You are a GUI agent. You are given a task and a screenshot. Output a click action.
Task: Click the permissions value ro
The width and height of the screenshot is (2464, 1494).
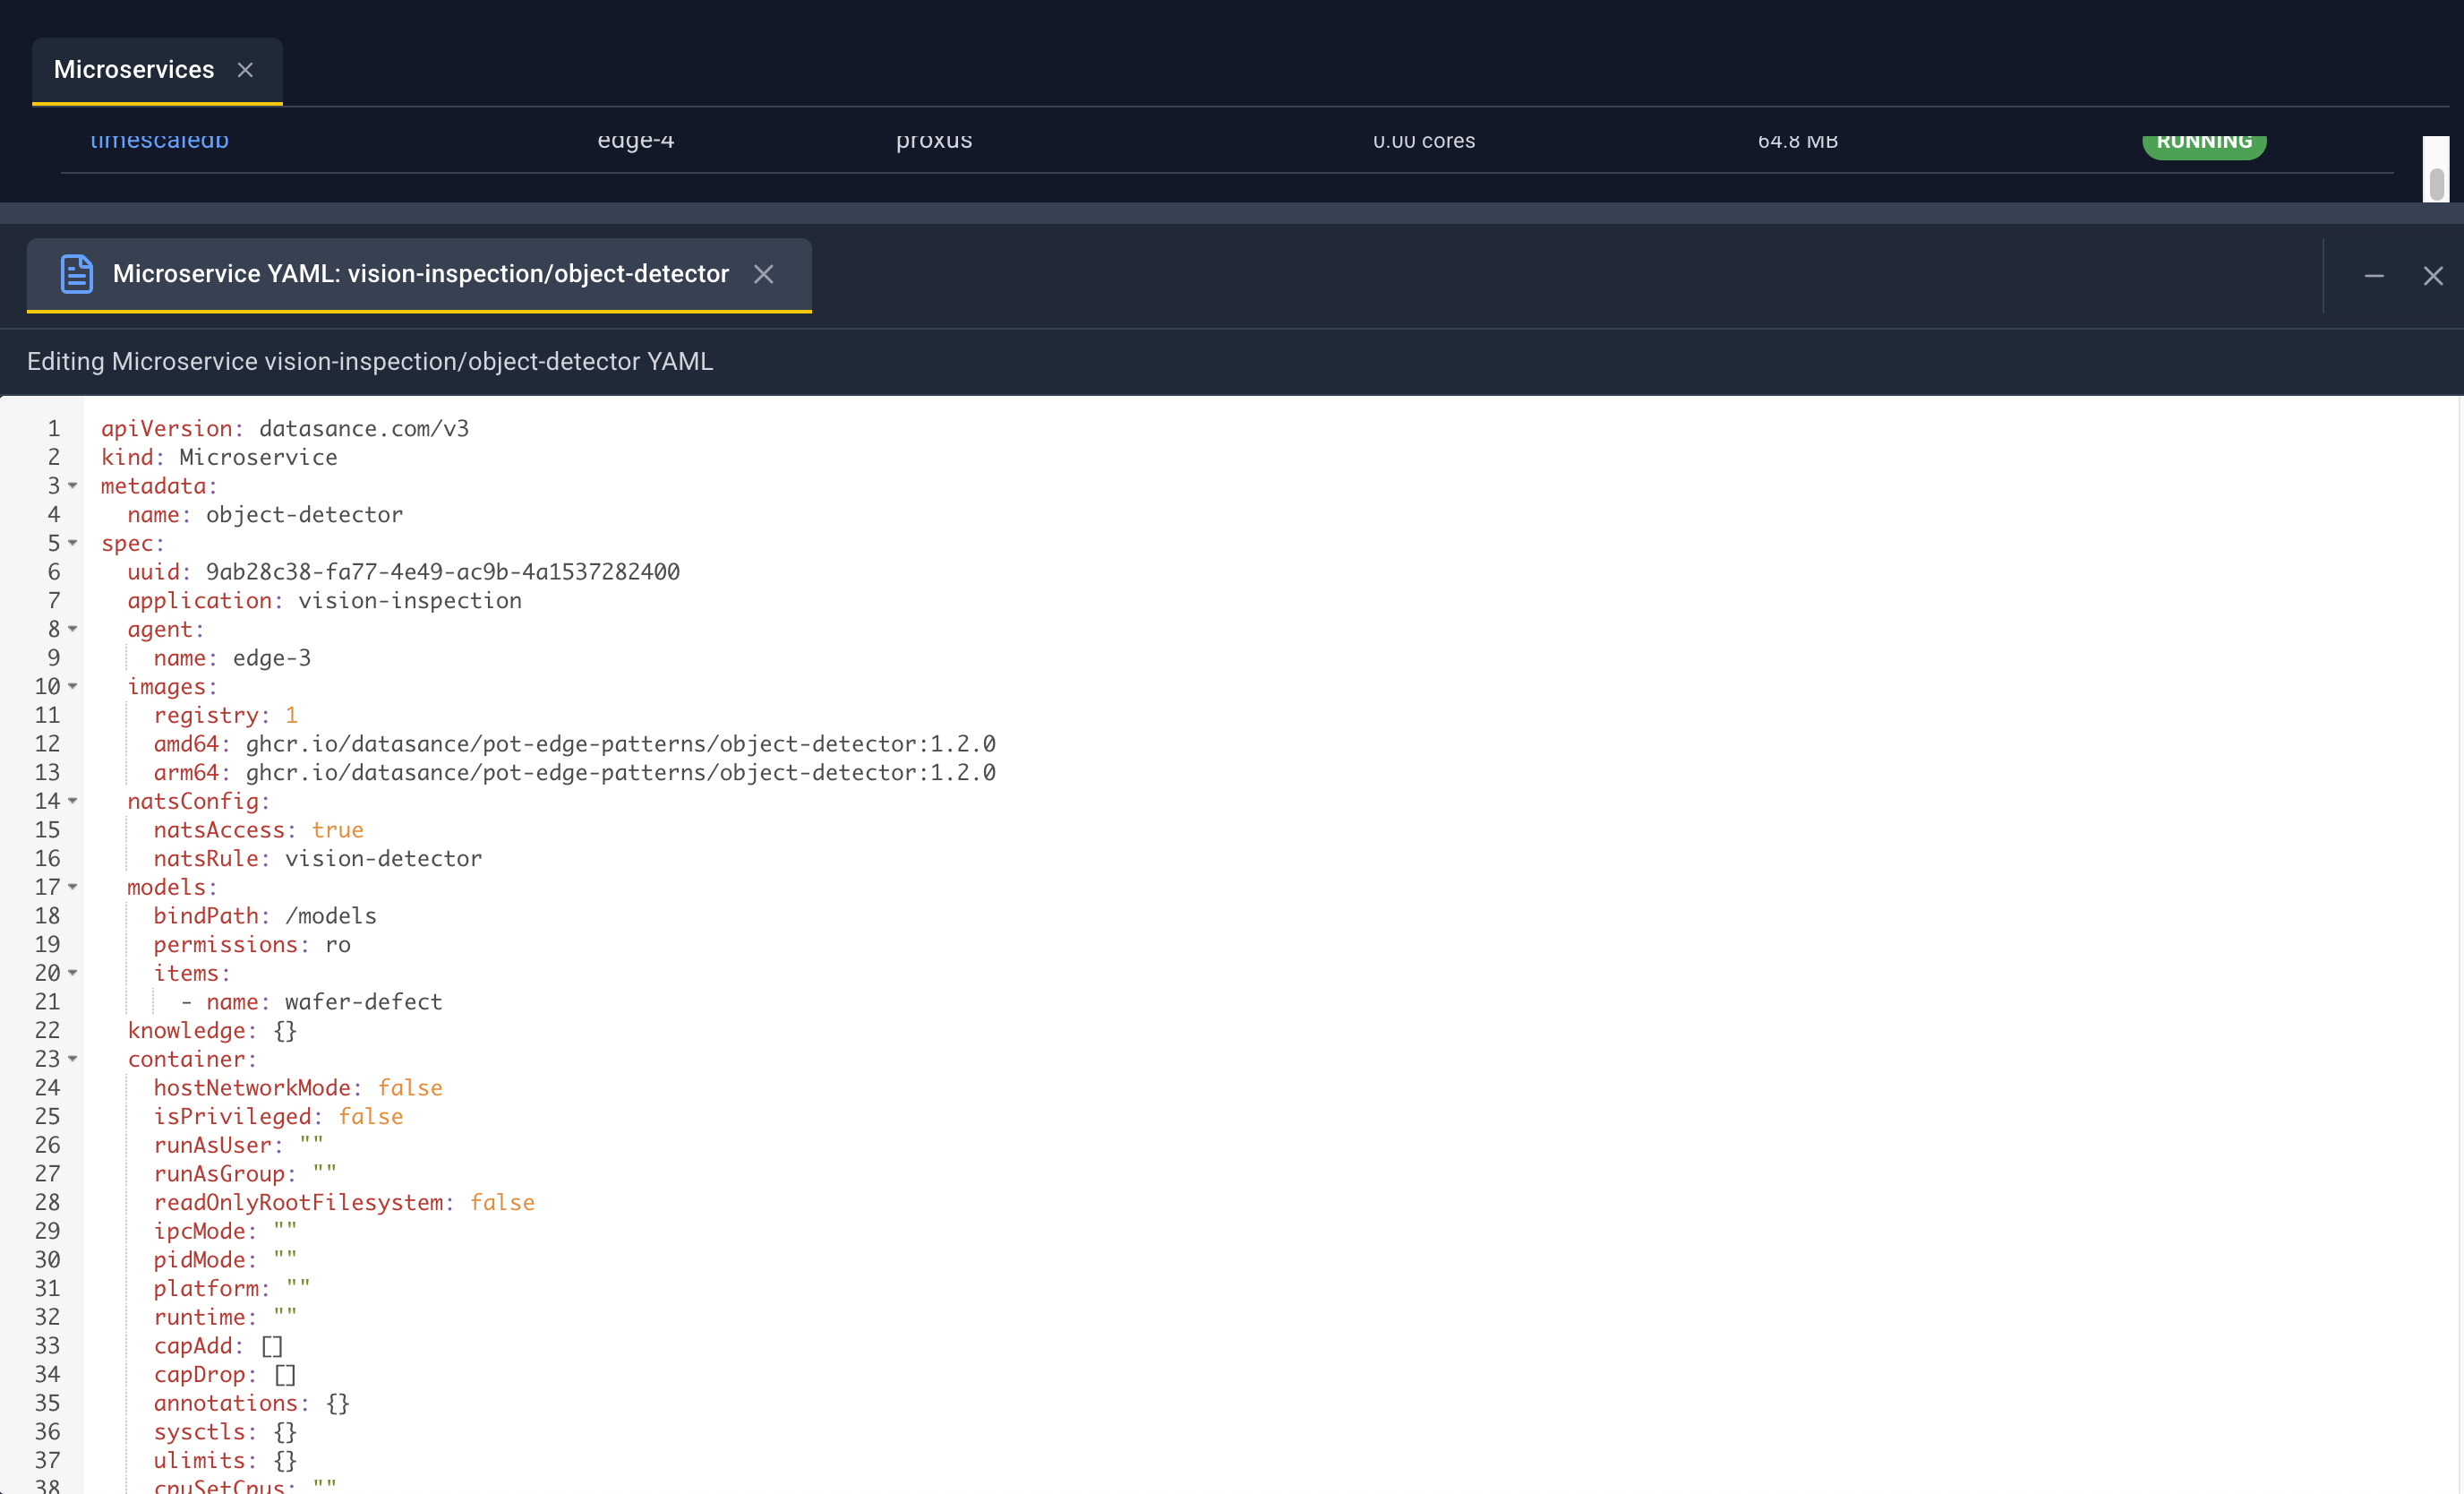pos(338,945)
